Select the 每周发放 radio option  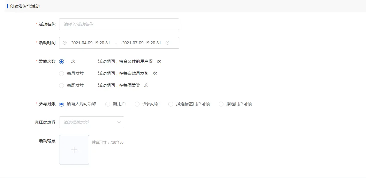tap(61, 86)
